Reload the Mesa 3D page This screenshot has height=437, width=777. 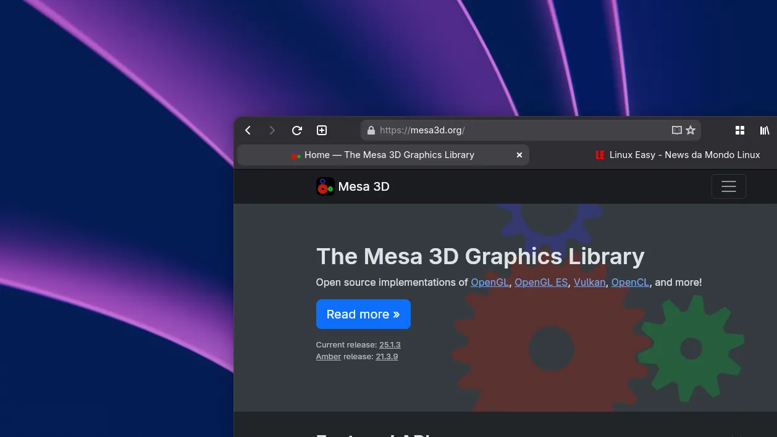(x=296, y=130)
